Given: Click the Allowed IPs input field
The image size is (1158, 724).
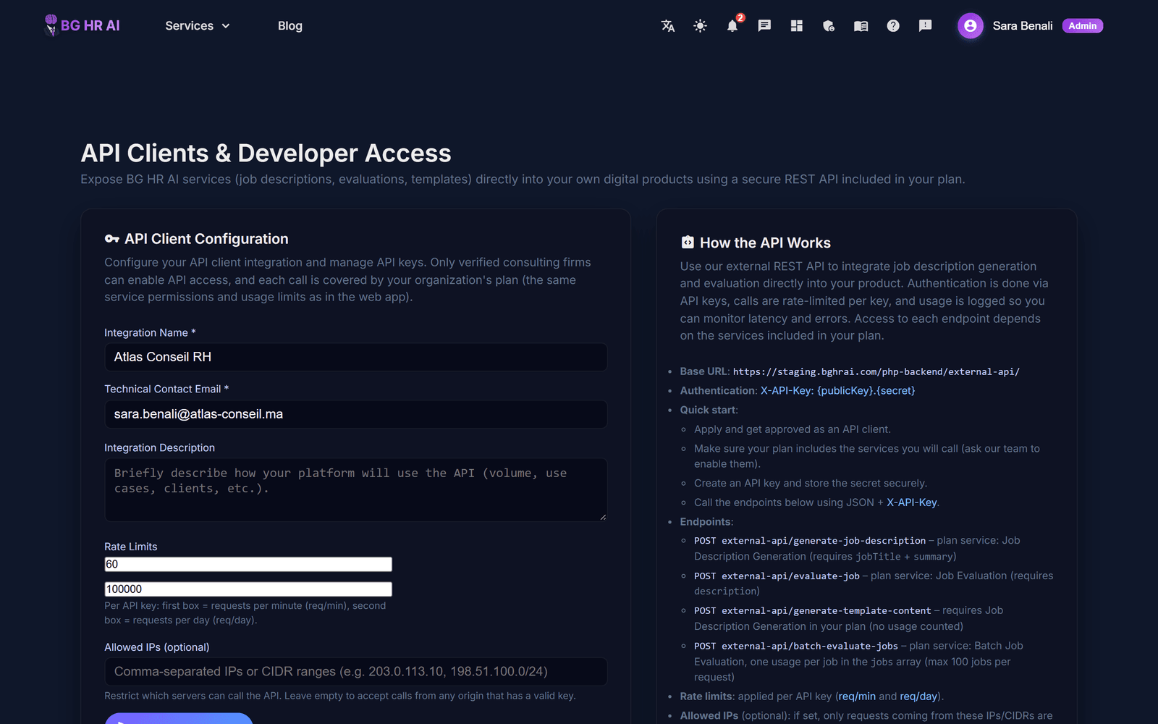Looking at the screenshot, I should [x=355, y=672].
